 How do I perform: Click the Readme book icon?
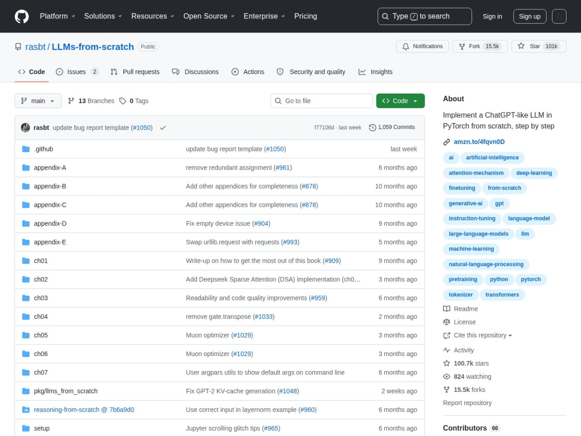pyautogui.click(x=446, y=309)
